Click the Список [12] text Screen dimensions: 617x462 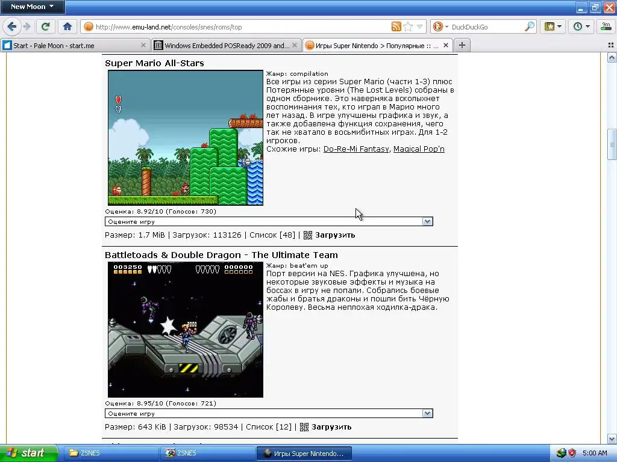(x=269, y=427)
